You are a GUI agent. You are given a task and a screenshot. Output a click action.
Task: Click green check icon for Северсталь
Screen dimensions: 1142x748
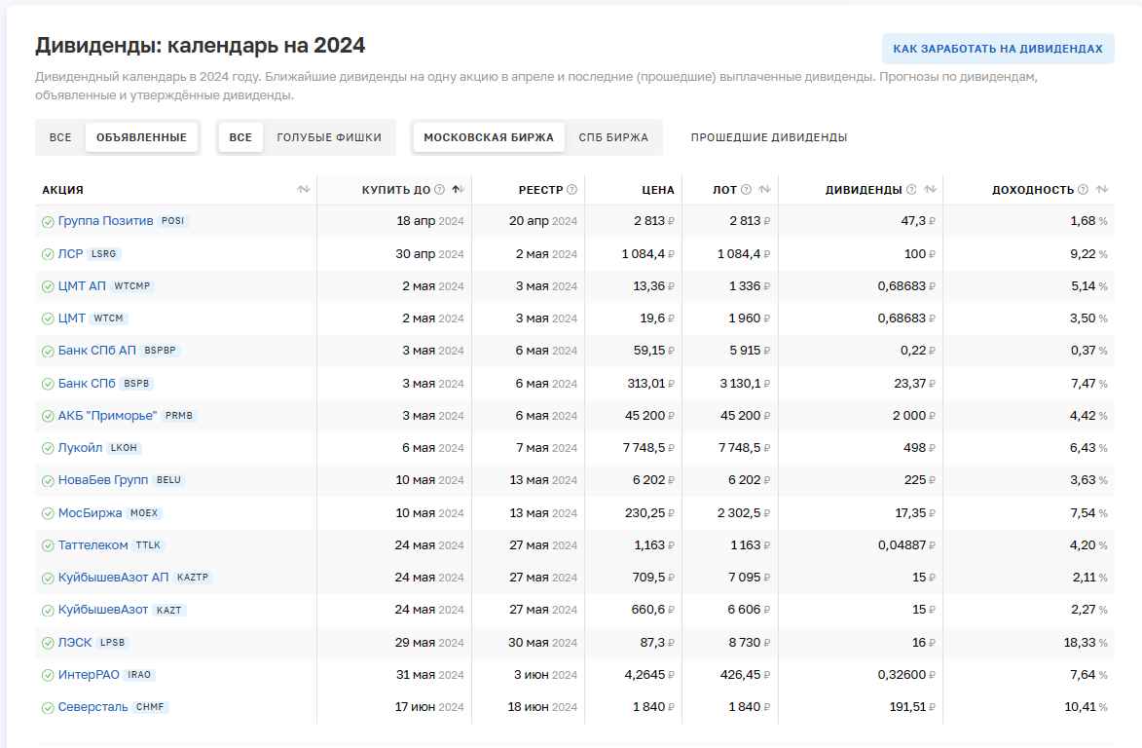[48, 708]
